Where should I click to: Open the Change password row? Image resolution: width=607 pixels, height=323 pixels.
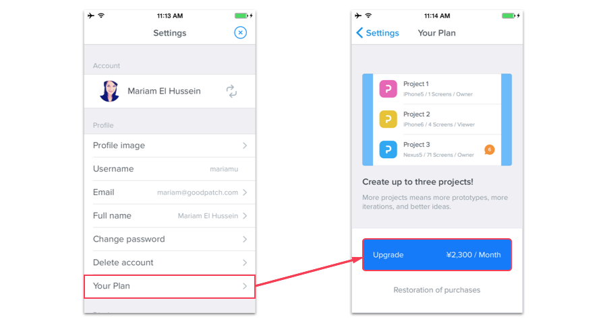click(x=169, y=239)
